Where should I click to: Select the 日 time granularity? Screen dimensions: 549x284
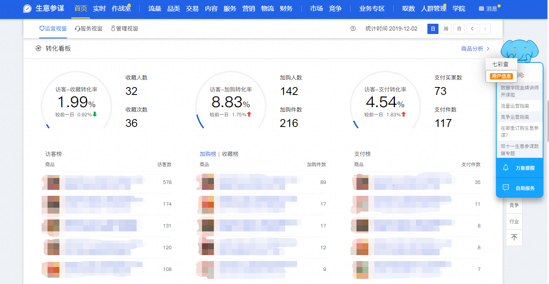(x=433, y=29)
